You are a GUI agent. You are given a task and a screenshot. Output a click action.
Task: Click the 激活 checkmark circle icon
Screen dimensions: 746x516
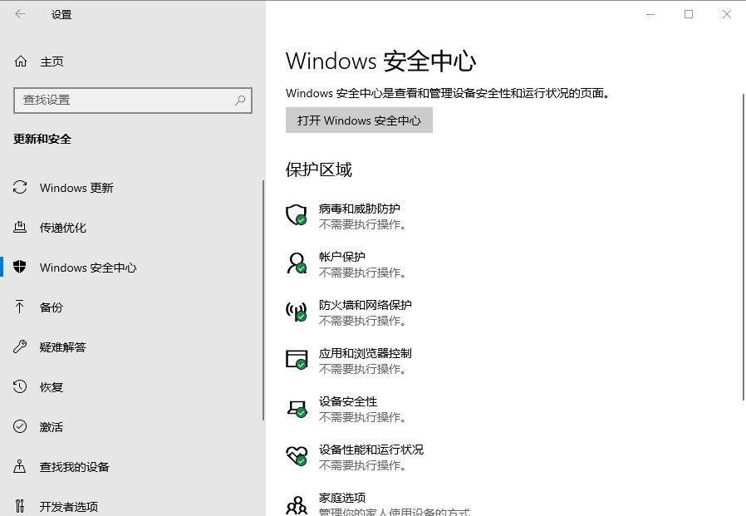tap(20, 426)
